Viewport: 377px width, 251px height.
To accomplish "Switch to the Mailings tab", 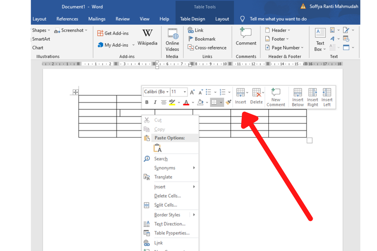I will (97, 19).
